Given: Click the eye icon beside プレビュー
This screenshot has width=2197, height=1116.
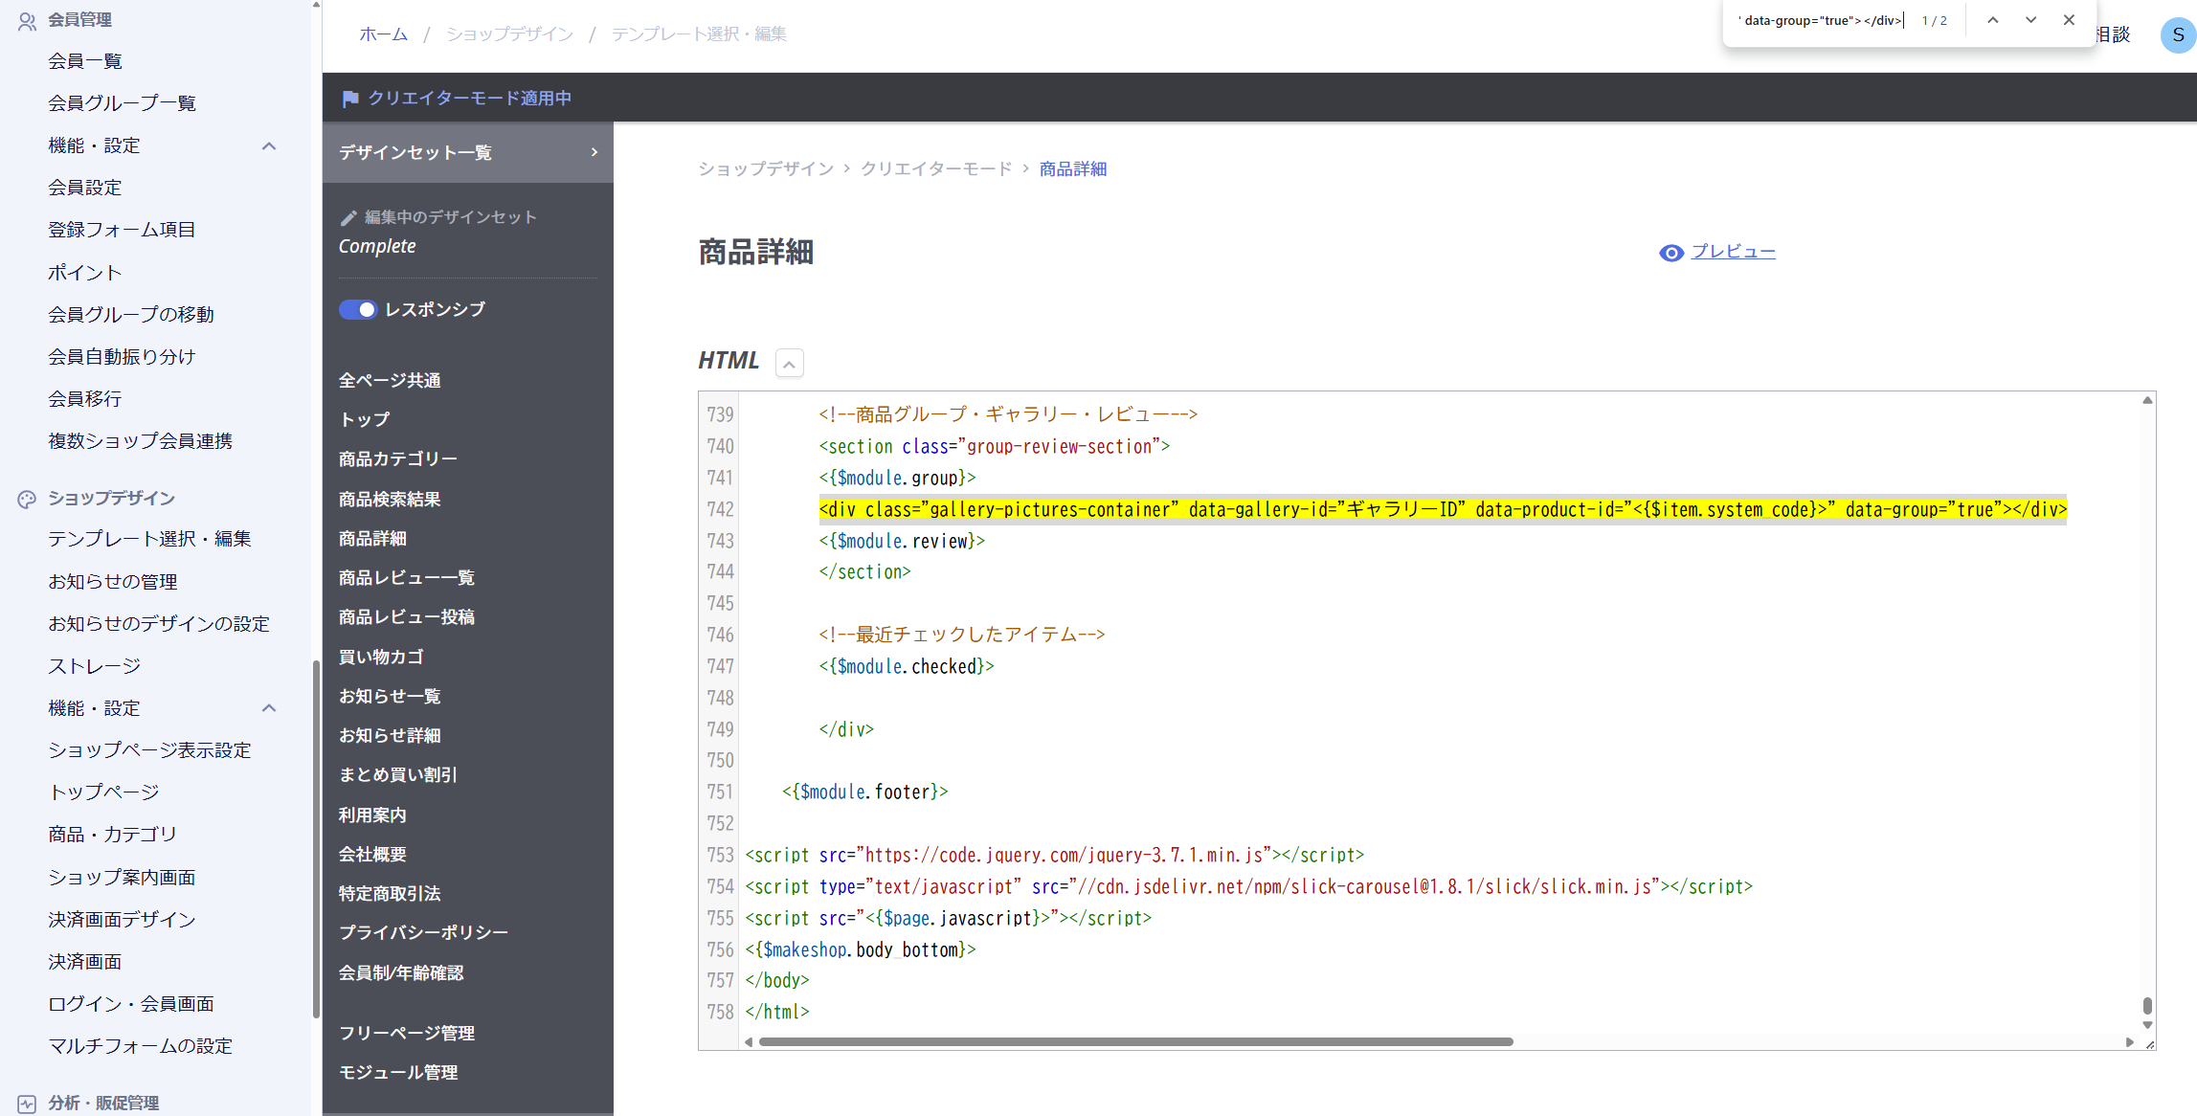Looking at the screenshot, I should [1671, 253].
